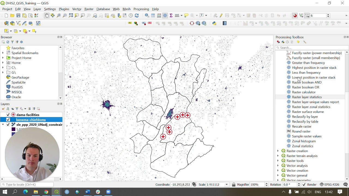Activate the Pan Map hand tool
The height and width of the screenshot is (196, 349).
pos(47,16)
